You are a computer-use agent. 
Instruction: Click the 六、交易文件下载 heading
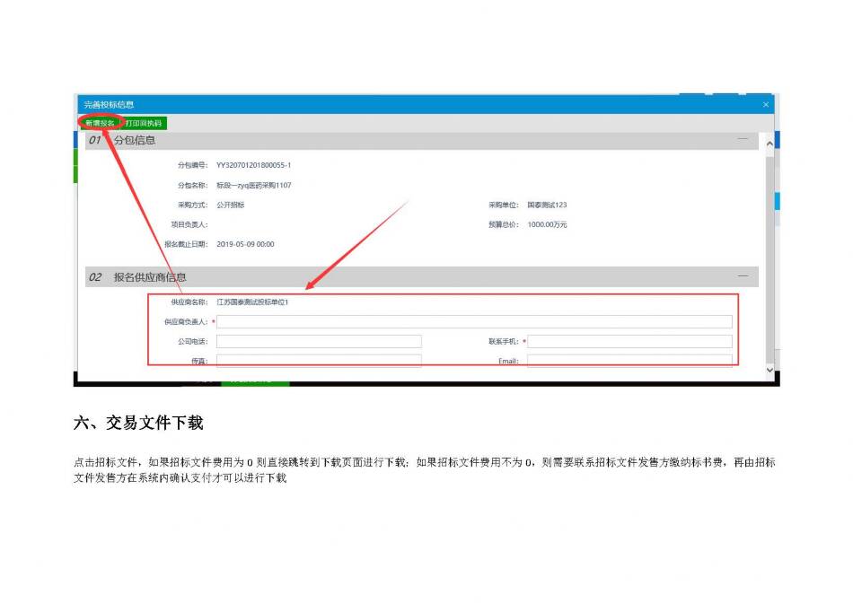[138, 423]
